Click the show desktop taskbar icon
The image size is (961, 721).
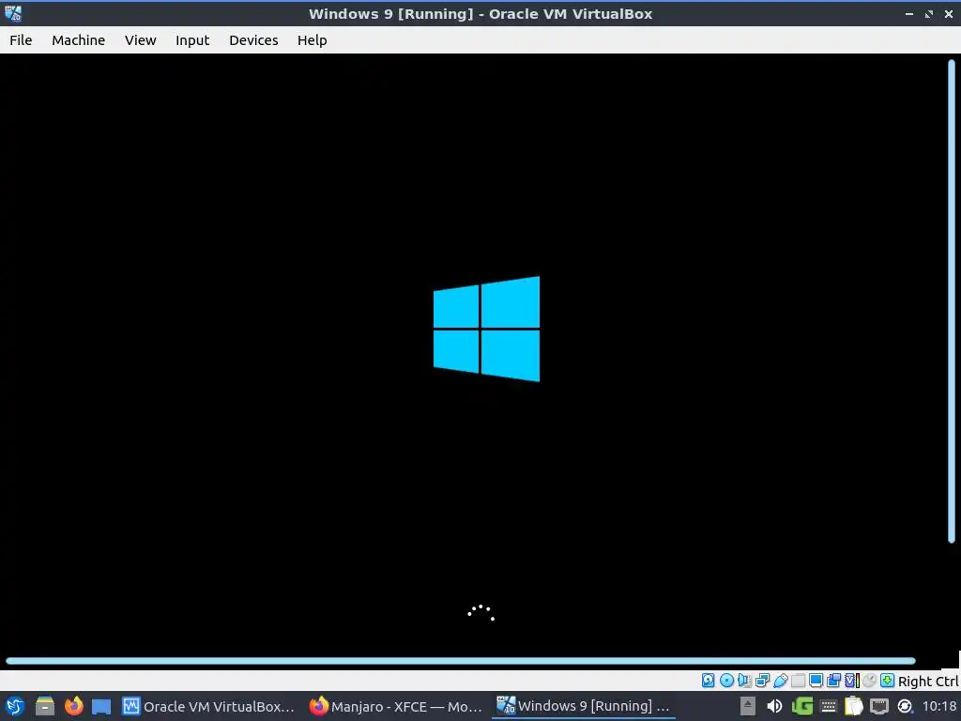[101, 706]
